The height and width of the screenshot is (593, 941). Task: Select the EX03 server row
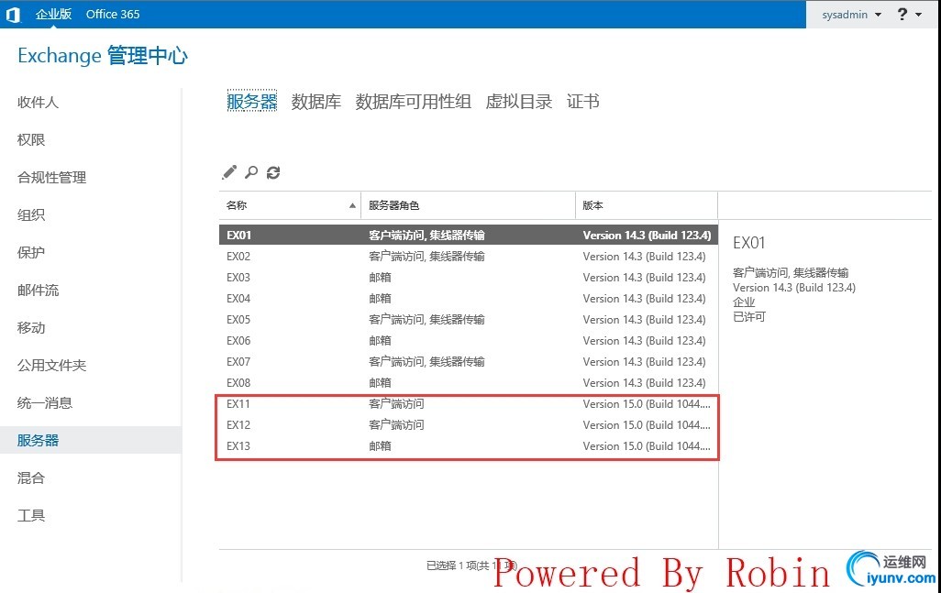[x=468, y=278]
